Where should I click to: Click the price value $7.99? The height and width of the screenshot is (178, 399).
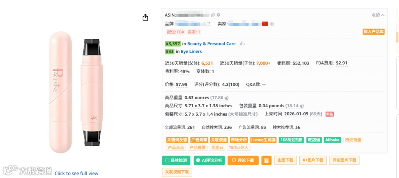[x=182, y=84]
